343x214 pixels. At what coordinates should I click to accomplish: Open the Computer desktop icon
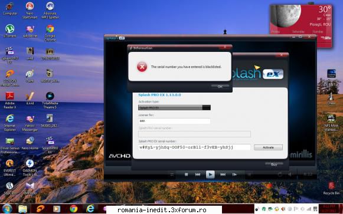[10, 9]
